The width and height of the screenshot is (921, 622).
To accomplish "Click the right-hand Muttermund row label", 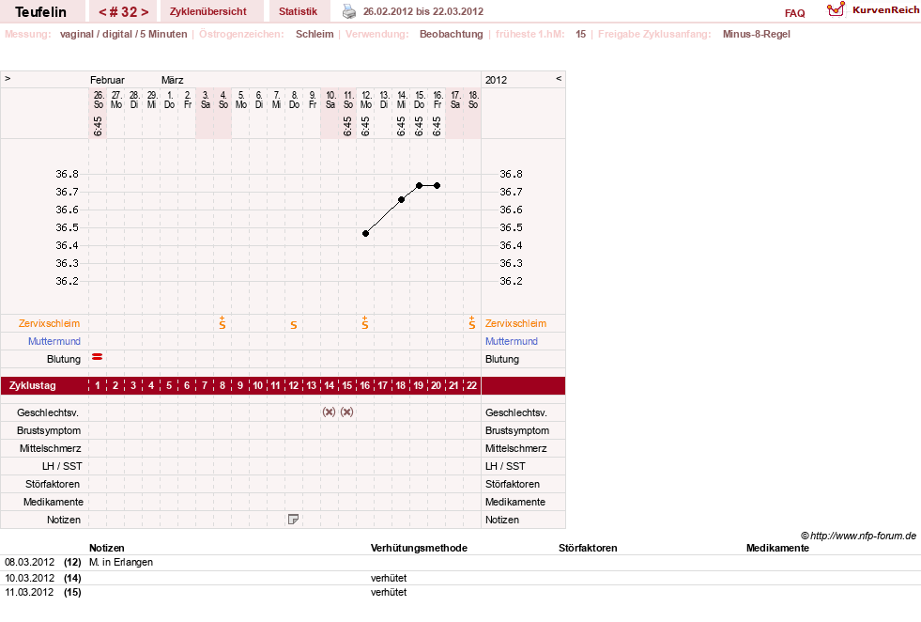I will (512, 341).
